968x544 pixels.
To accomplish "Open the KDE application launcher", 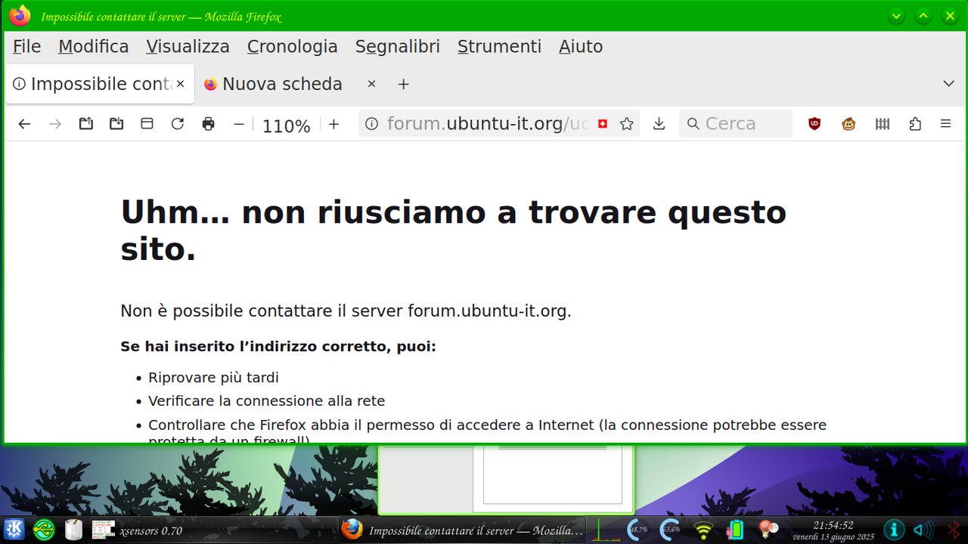I will (14, 530).
